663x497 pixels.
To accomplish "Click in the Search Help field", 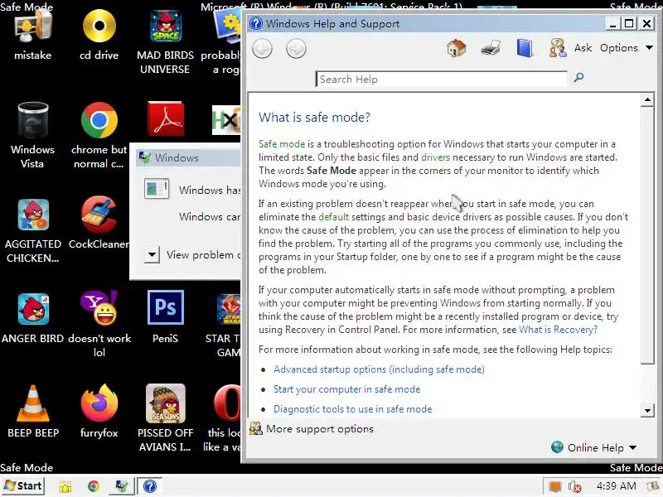I will point(441,79).
